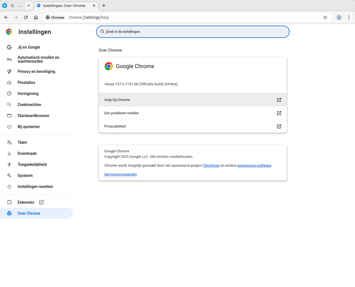355x287 pixels.
Task: Open the Servicevoorwaarden link
Action: 120,174
